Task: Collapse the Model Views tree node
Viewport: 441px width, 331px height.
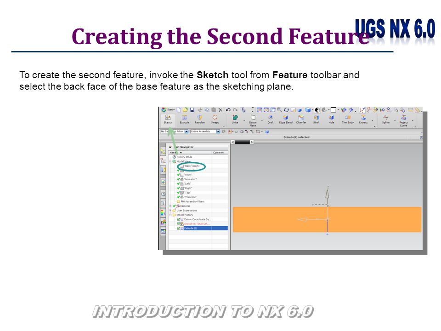Action: [170, 161]
